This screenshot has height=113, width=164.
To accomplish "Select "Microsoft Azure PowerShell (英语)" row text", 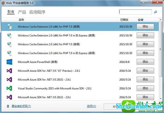I will pyautogui.click(x=38, y=62).
